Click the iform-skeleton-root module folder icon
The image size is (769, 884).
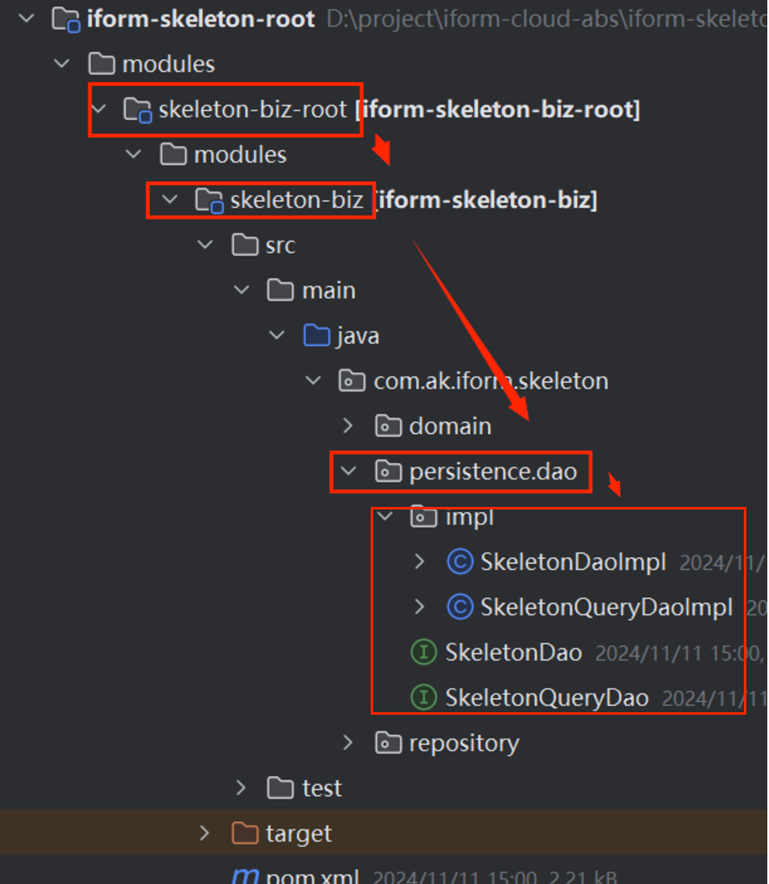point(65,19)
